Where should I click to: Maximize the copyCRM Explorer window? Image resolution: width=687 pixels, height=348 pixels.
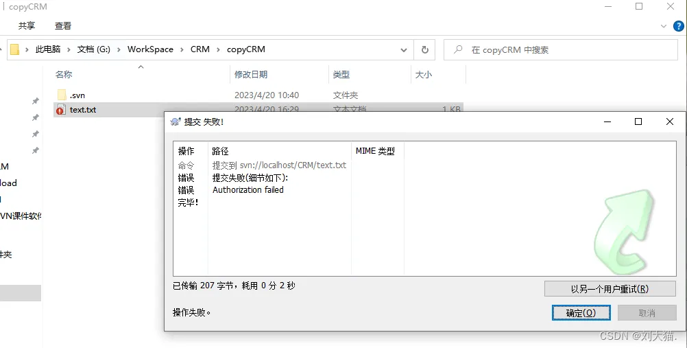(x=639, y=6)
